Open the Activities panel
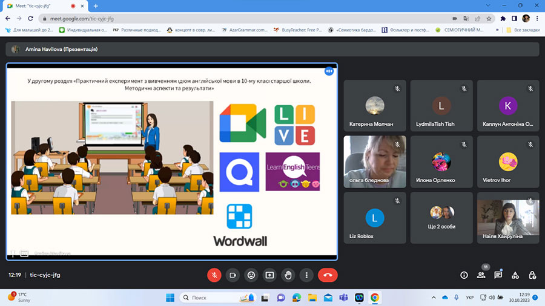 click(x=515, y=275)
